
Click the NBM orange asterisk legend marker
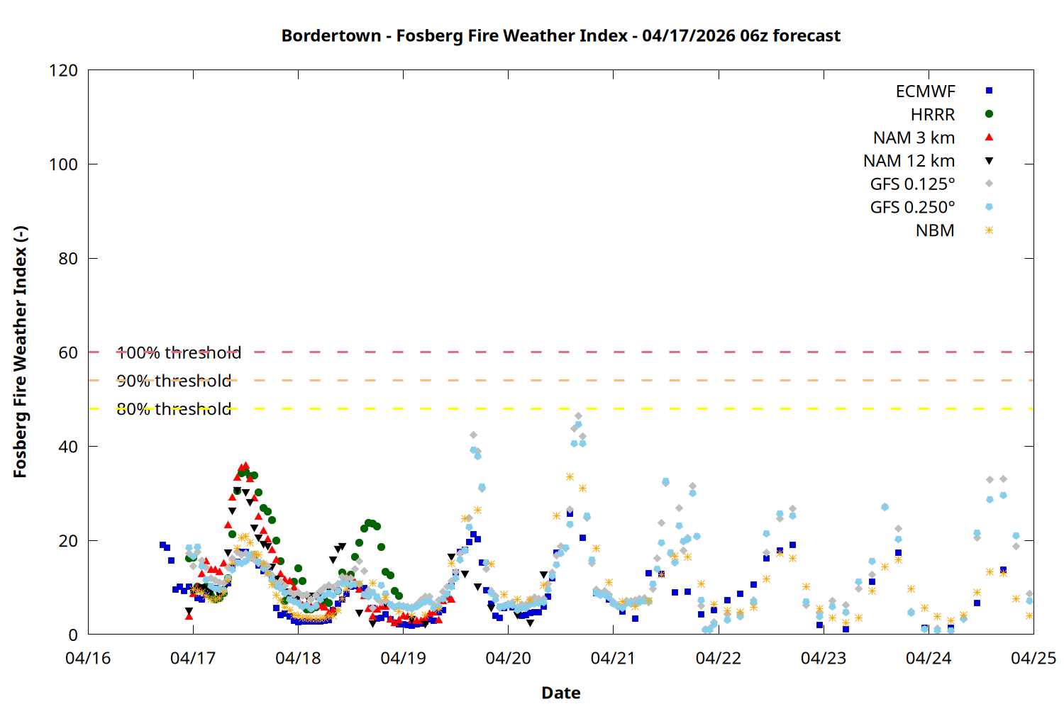tap(989, 230)
